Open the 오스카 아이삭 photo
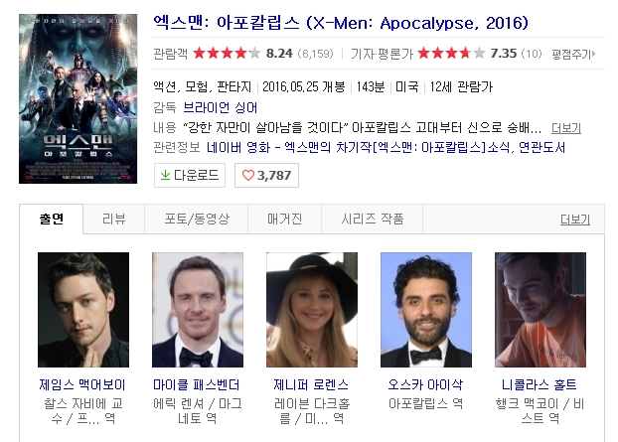618x442 pixels. point(426,310)
